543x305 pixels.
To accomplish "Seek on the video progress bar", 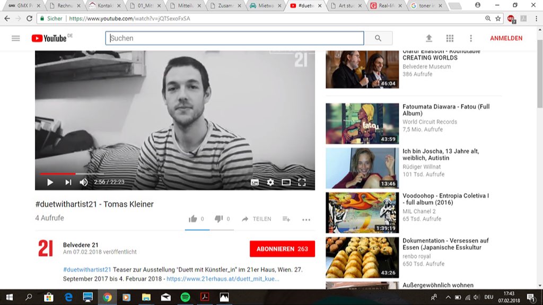I will 175,173.
